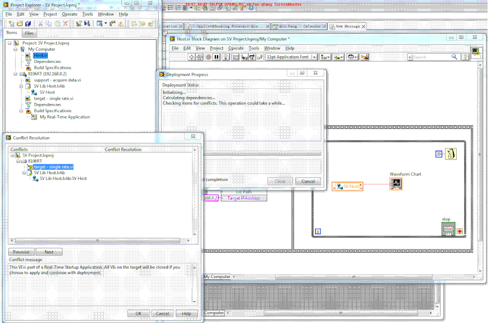Click Cancel in Conflict Resolution dialog
488x323 pixels.
tap(162, 313)
